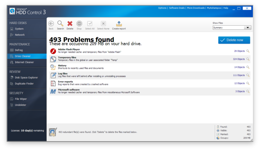This screenshot has width=260, height=150.
Task: Click the Marked: 493 status entry
Action: point(233,134)
